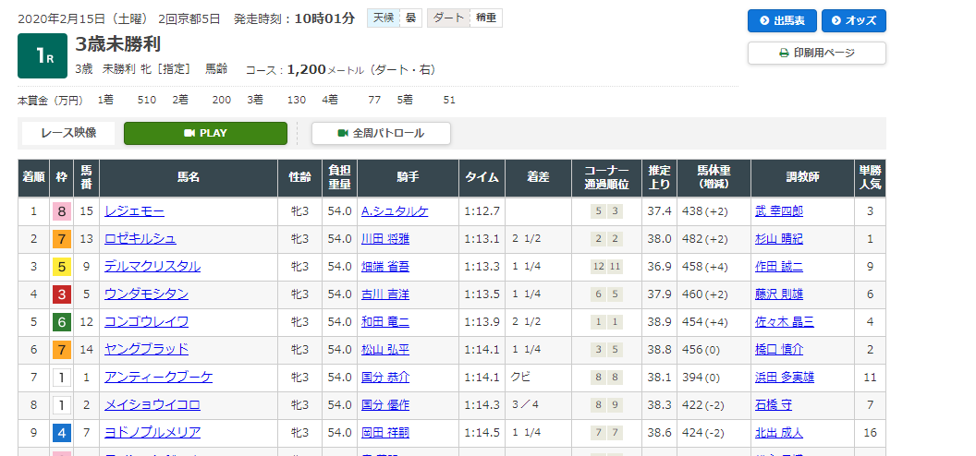Click the 出馬表 button arrow icon

pyautogui.click(x=764, y=20)
